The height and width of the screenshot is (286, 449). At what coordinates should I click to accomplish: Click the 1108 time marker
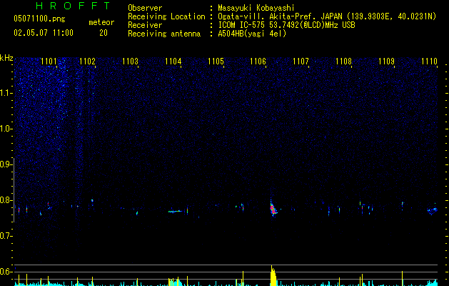point(343,61)
